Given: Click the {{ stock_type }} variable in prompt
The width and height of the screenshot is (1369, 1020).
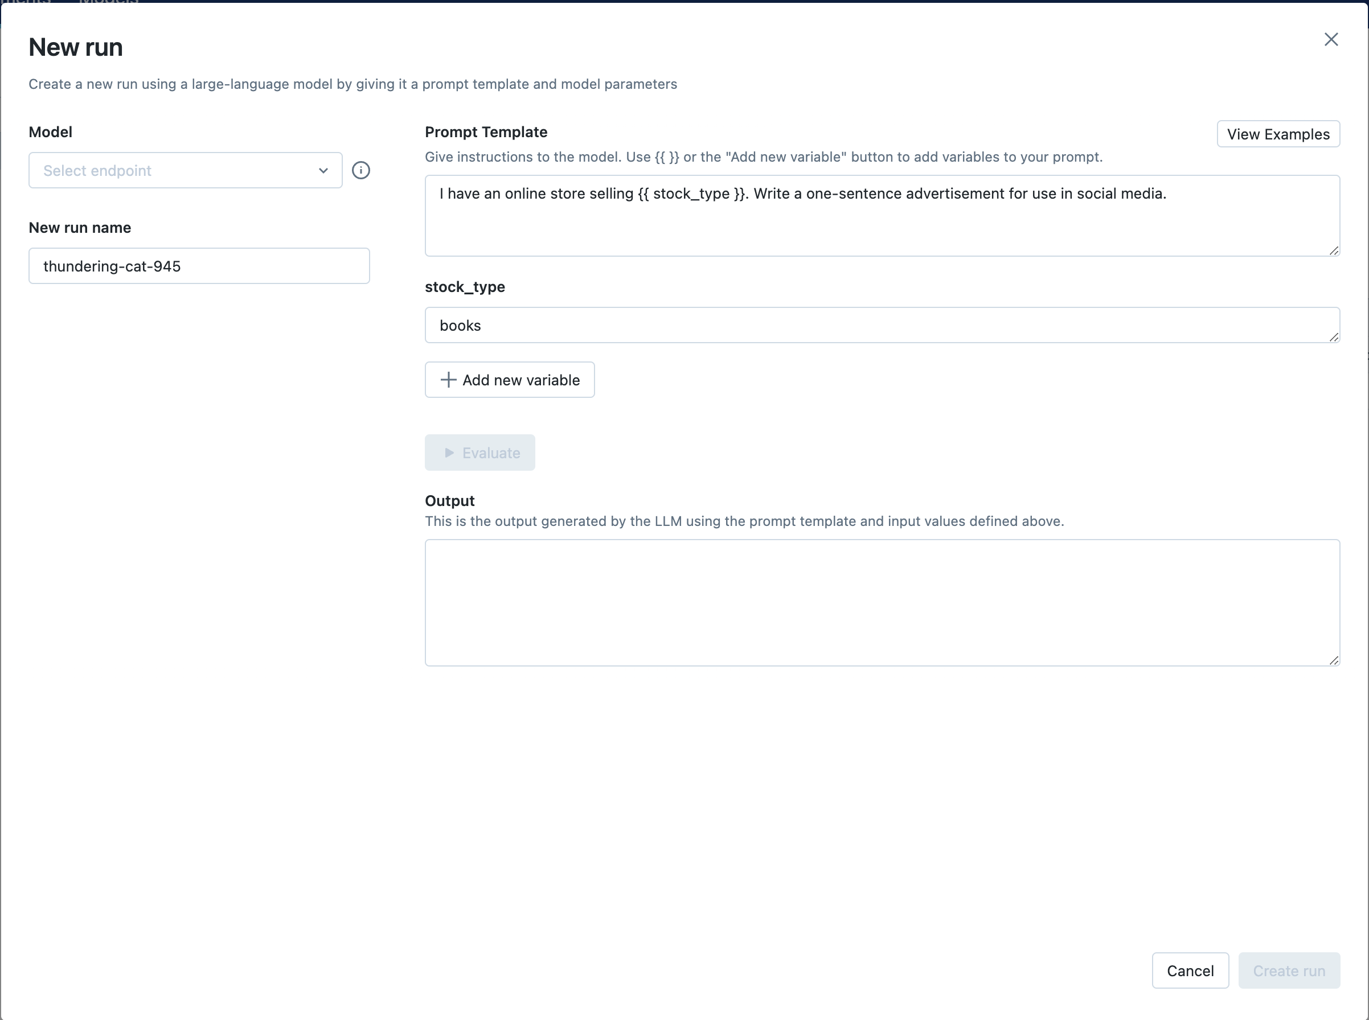Looking at the screenshot, I should coord(692,194).
